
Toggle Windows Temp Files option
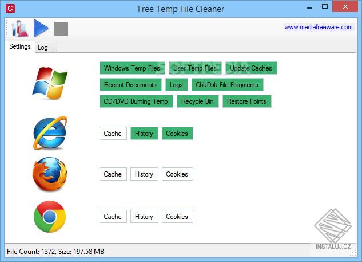132,68
